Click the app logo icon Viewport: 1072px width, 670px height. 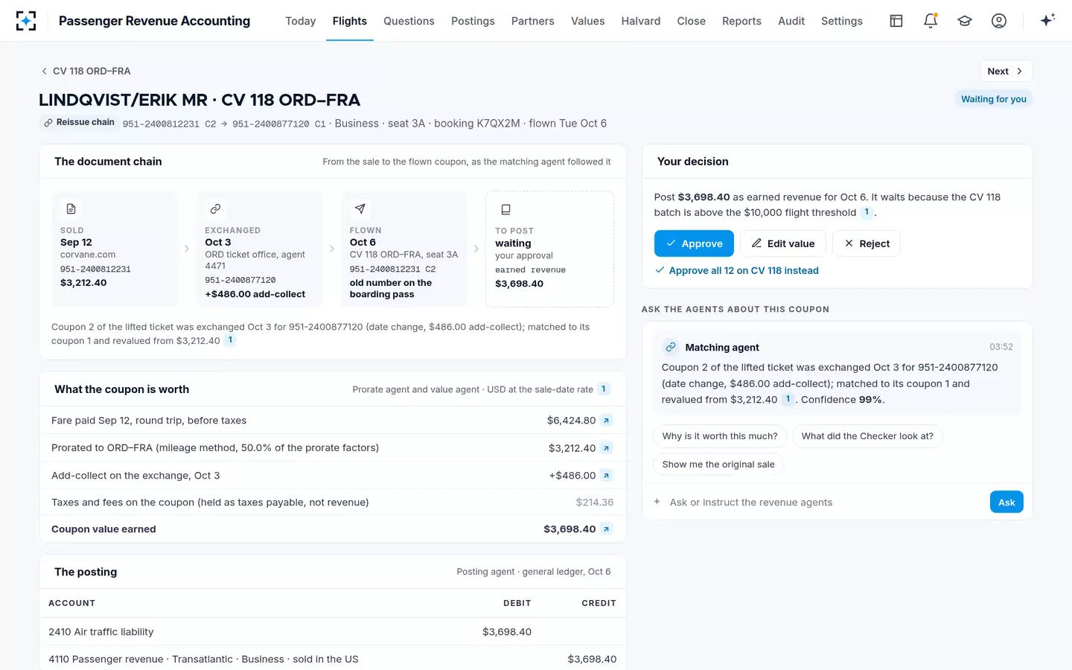pos(26,21)
